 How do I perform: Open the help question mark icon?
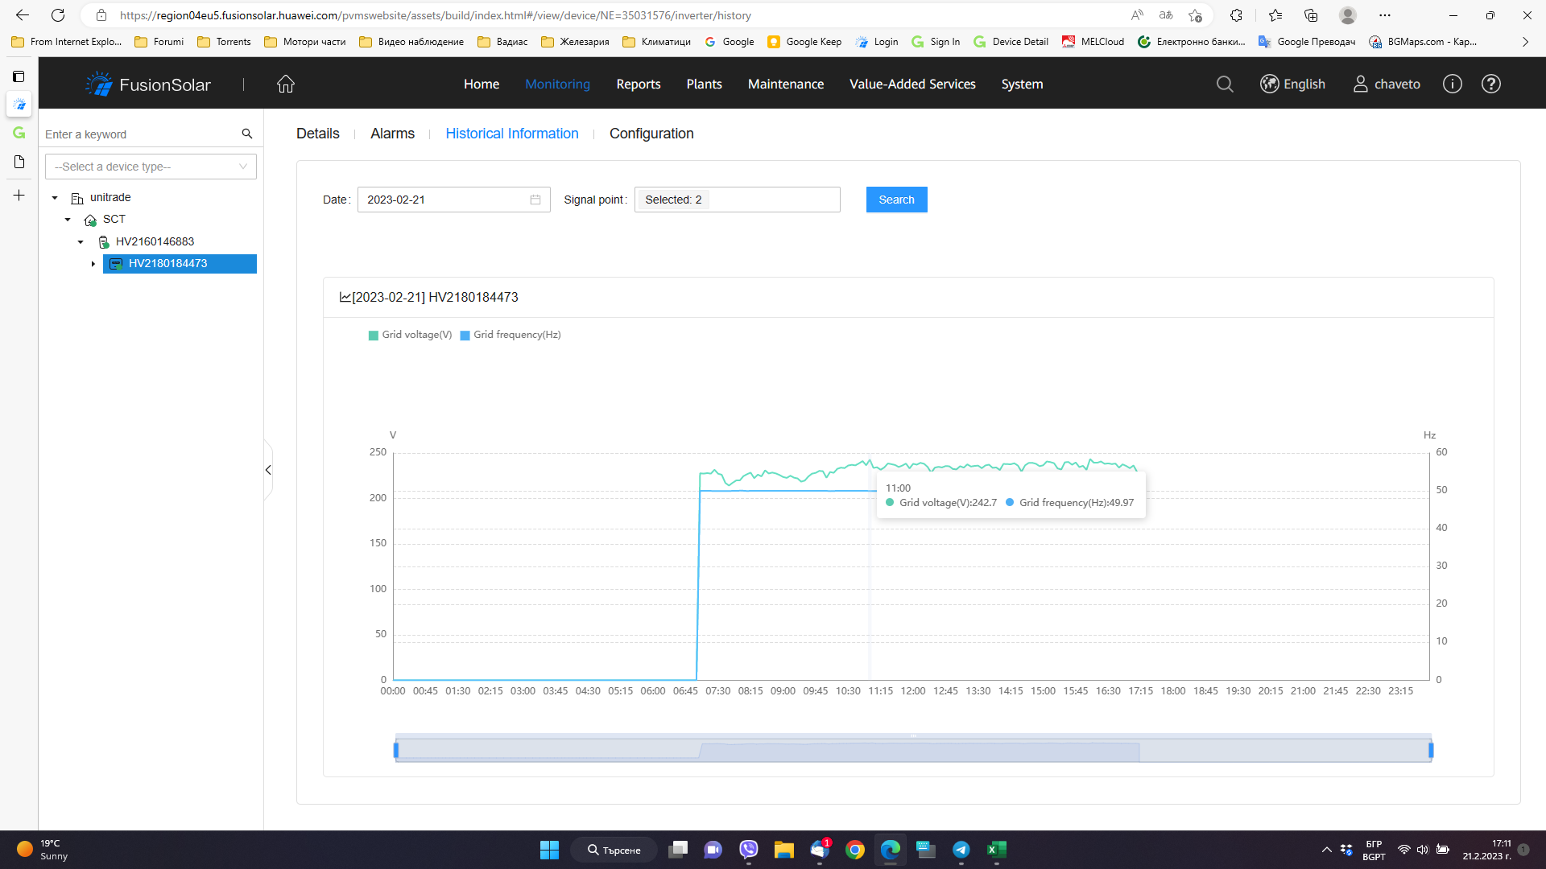1490,84
